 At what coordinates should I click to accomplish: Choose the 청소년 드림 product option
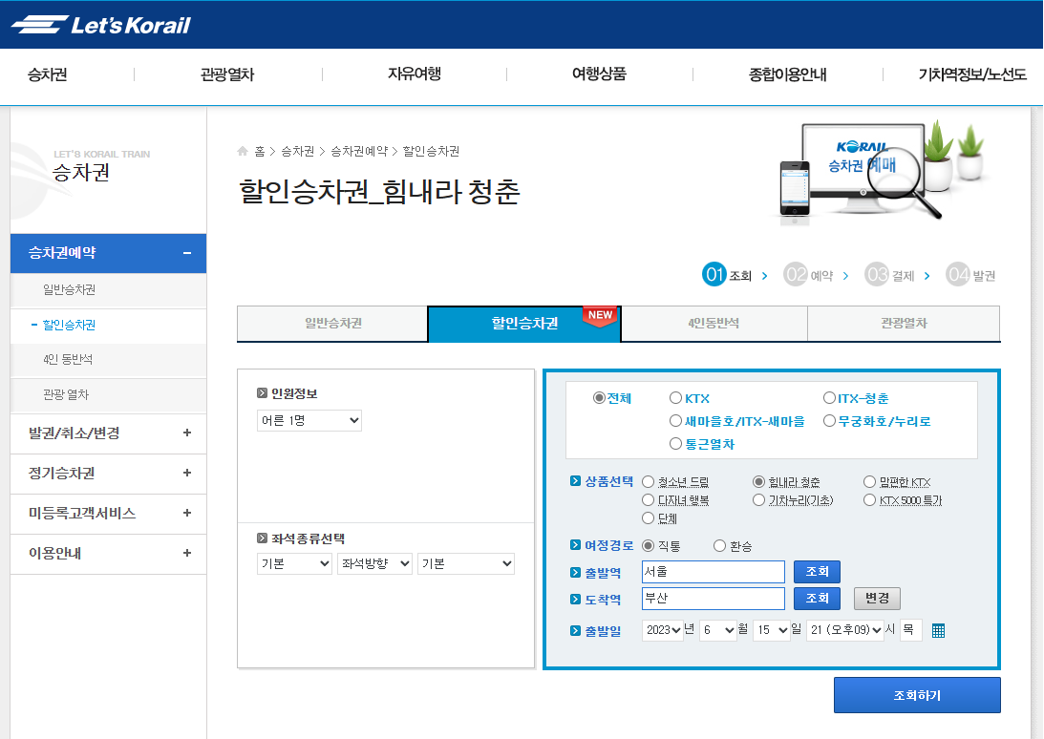point(649,482)
